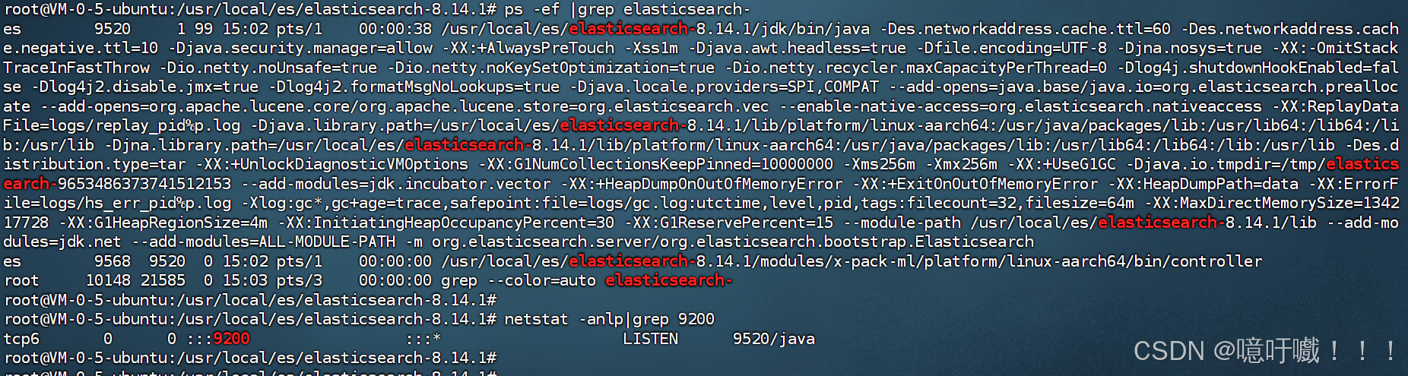Click the 'bin/controller' path ending
The width and height of the screenshot is (1408, 376).
(1197, 261)
